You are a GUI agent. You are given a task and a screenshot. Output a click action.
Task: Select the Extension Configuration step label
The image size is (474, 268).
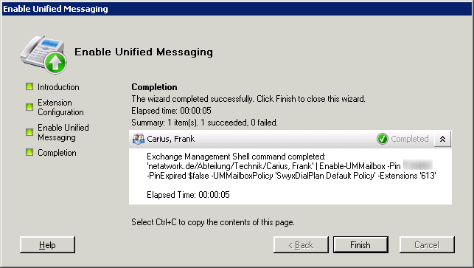[60, 107]
